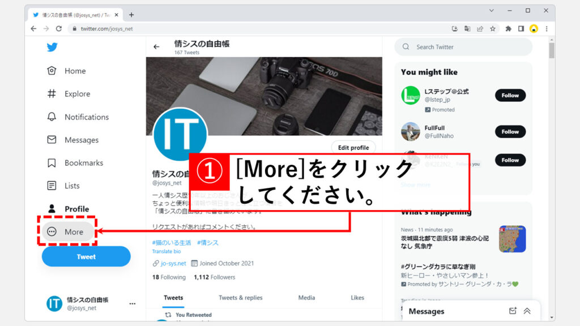Open the extensions puzzle icon

(x=508, y=28)
